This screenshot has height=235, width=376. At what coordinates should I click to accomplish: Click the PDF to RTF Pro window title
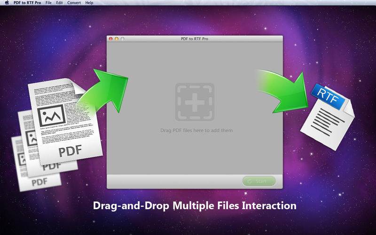[x=195, y=39]
